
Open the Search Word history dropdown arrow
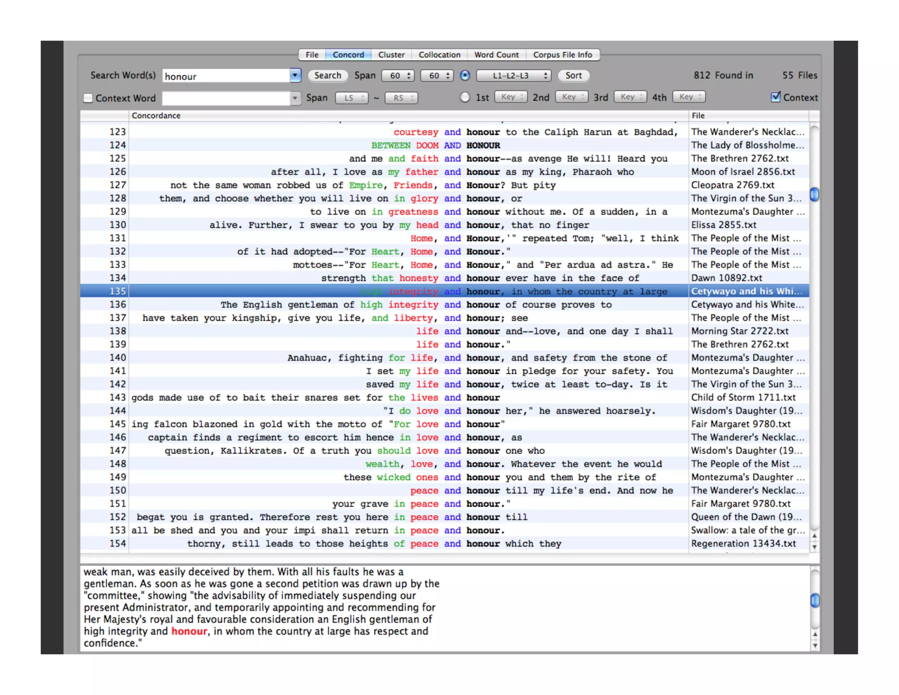(x=295, y=76)
